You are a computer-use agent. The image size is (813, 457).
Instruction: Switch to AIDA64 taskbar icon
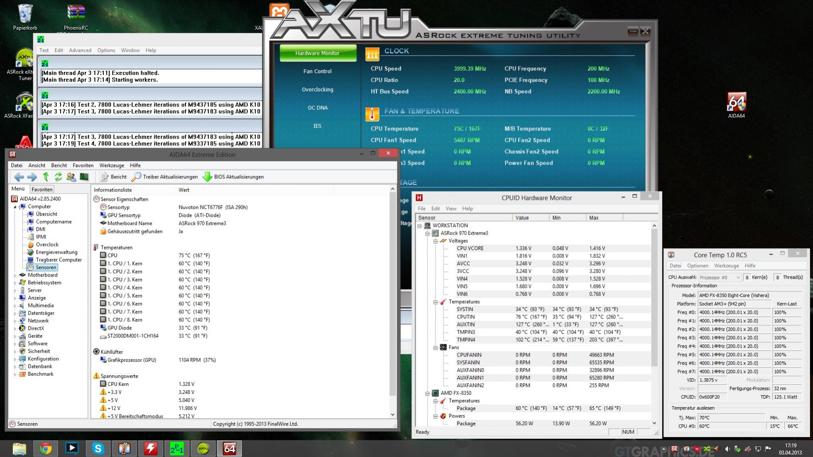pyautogui.click(x=230, y=449)
